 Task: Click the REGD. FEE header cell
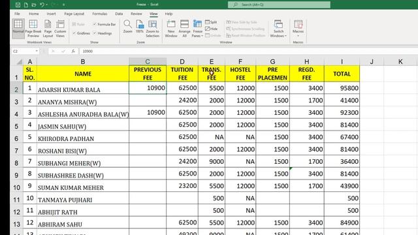click(x=307, y=74)
